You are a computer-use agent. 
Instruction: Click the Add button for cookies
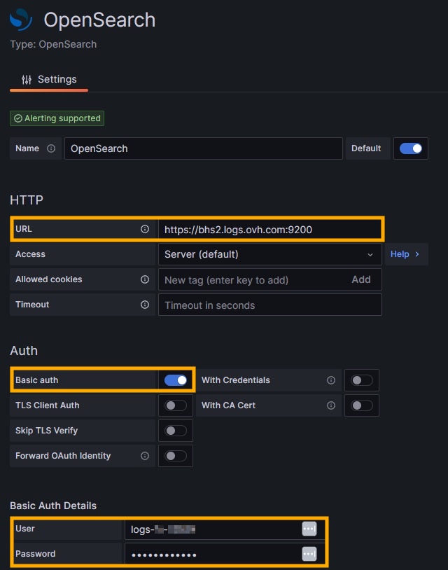[x=361, y=279]
